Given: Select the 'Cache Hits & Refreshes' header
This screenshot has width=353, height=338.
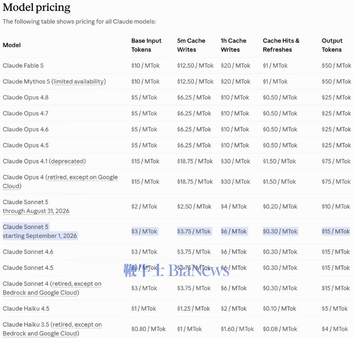Looking at the screenshot, I should [x=281, y=45].
